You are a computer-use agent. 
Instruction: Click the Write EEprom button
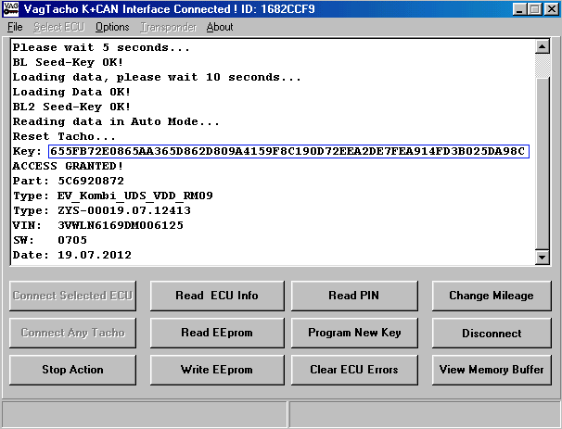217,370
